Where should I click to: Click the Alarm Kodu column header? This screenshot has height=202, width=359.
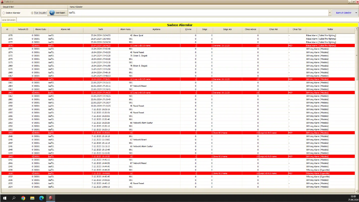[125, 29]
